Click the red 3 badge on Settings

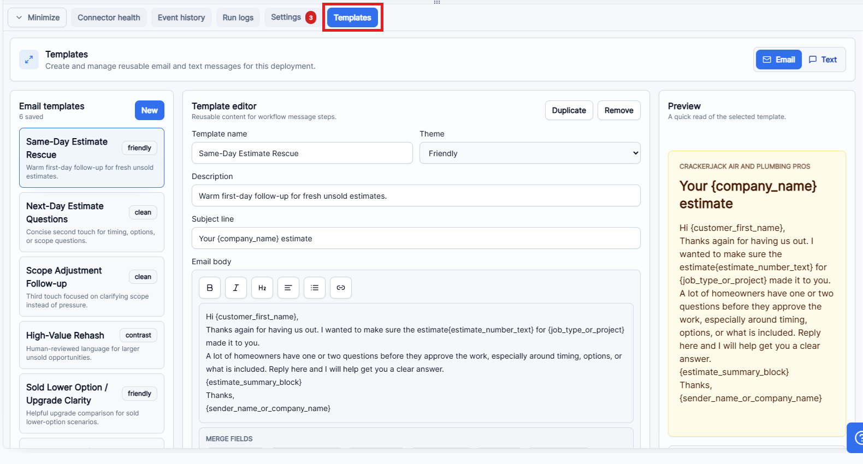tap(311, 17)
